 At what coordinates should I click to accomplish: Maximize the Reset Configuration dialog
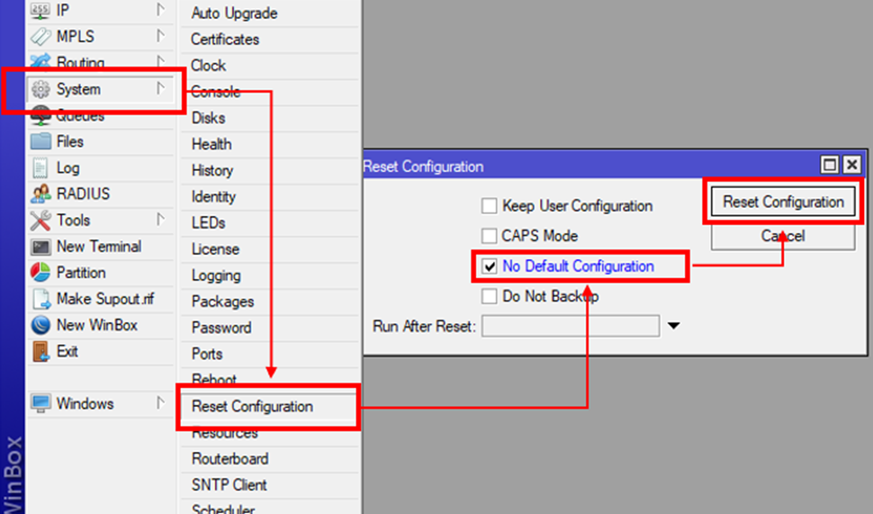(830, 165)
